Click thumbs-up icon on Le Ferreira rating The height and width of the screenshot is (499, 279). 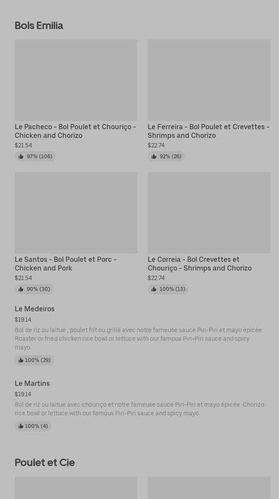[x=154, y=157]
